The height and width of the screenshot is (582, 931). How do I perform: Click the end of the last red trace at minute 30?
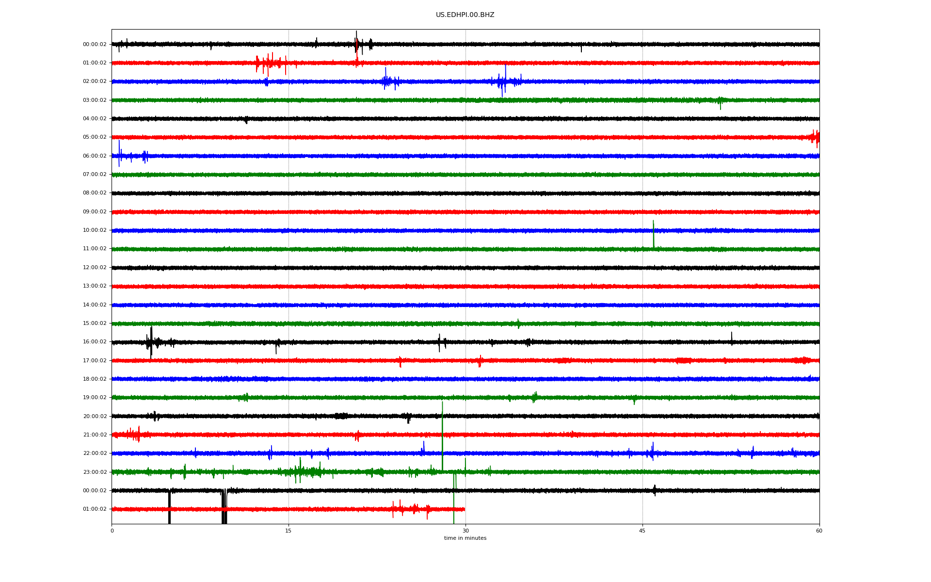(x=464, y=509)
